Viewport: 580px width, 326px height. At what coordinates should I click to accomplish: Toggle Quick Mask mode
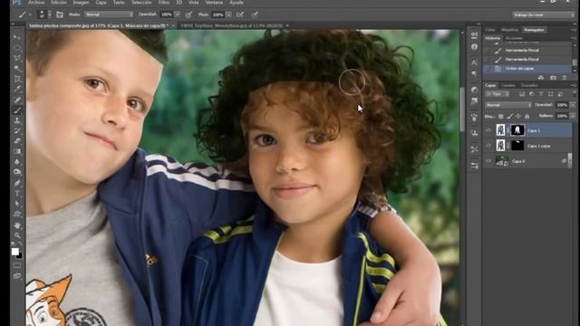[x=17, y=265]
